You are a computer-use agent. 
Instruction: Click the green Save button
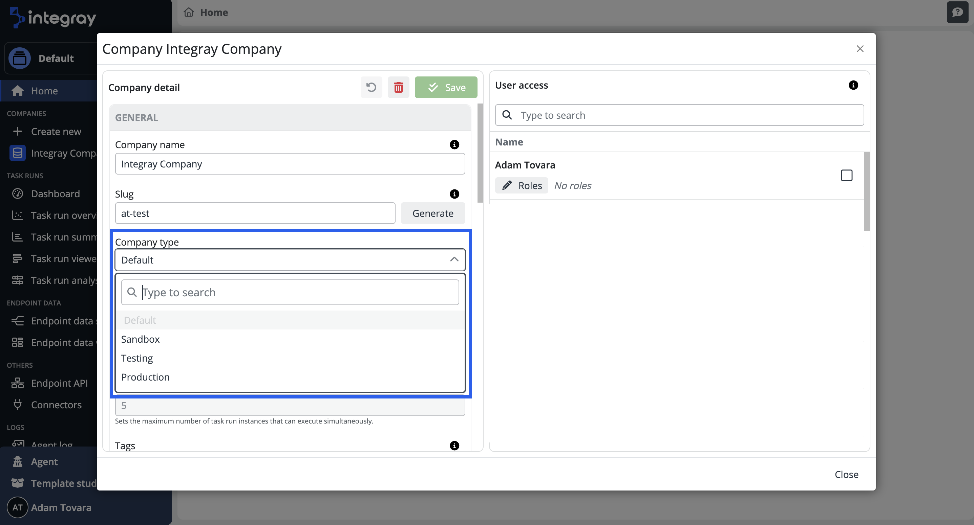point(446,87)
